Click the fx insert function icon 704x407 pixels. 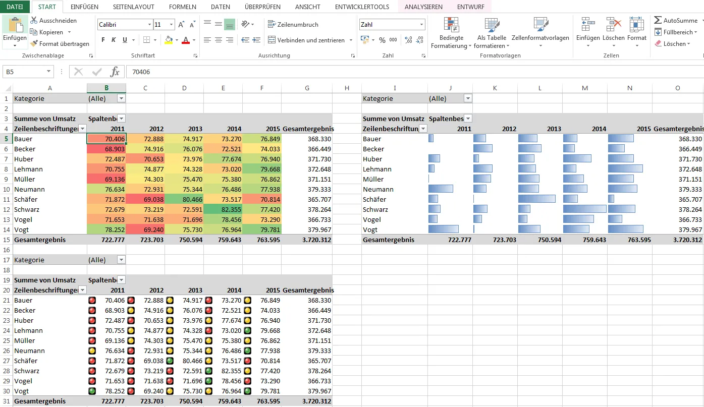tap(115, 72)
